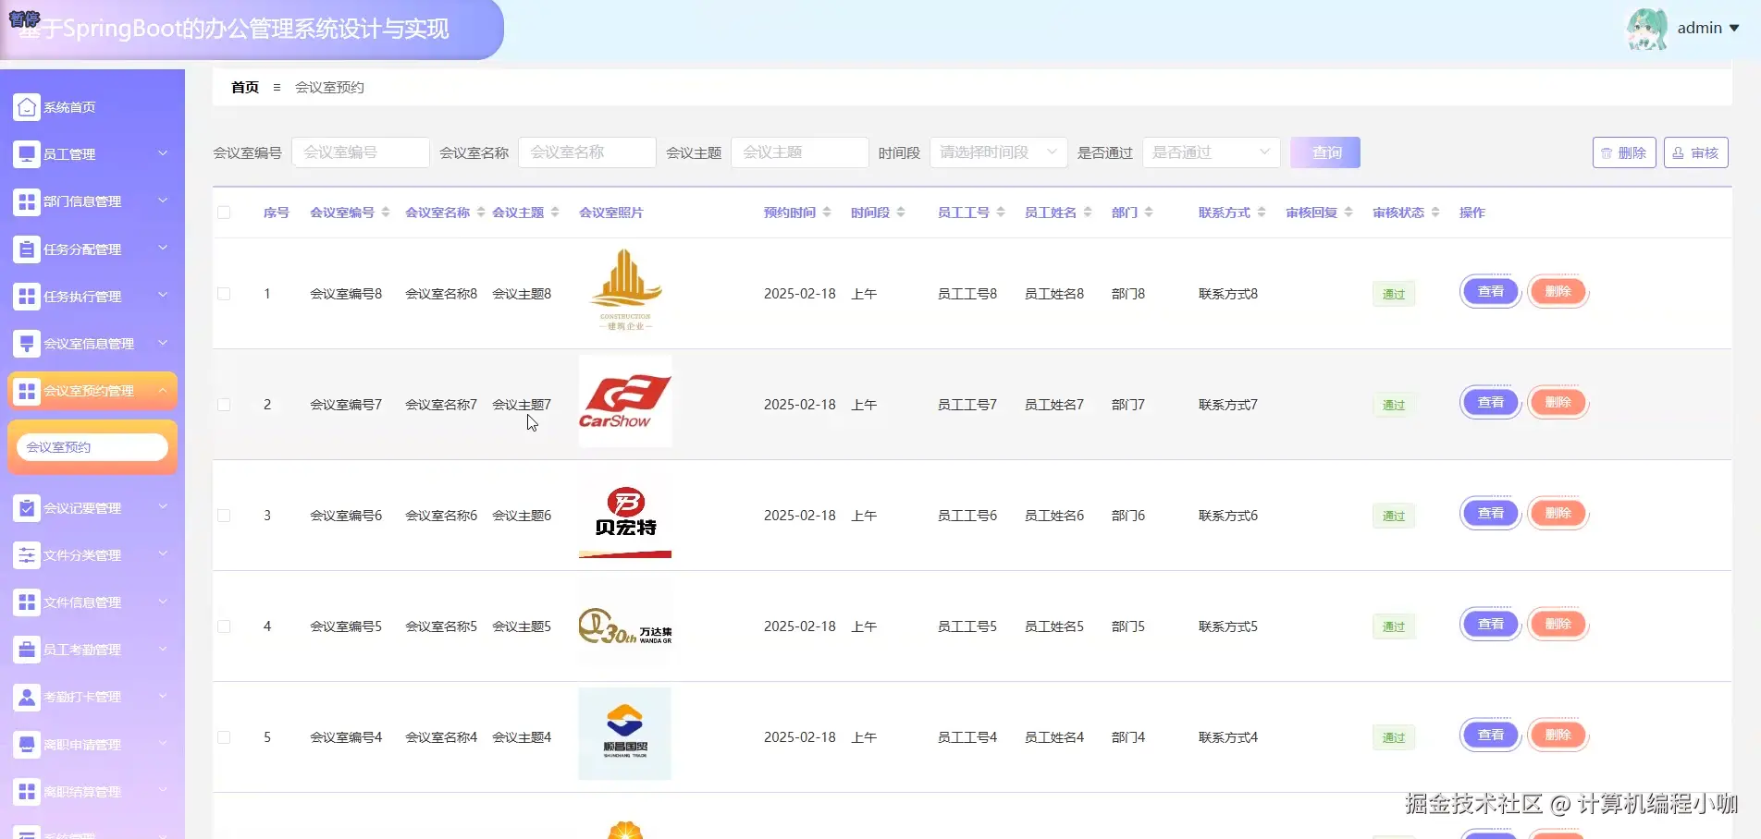
Task: Go to 首页 in the breadcrumb
Action: point(245,87)
